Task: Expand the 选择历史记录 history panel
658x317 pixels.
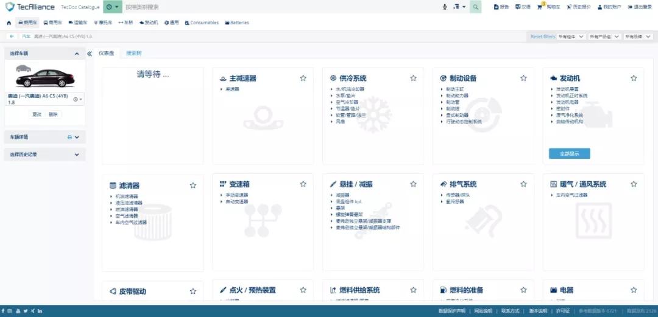Action: coord(77,155)
